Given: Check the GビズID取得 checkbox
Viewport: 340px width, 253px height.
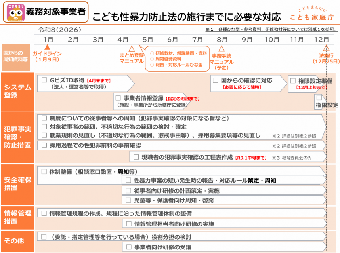Looking at the screenshot, I should (x=44, y=80).
